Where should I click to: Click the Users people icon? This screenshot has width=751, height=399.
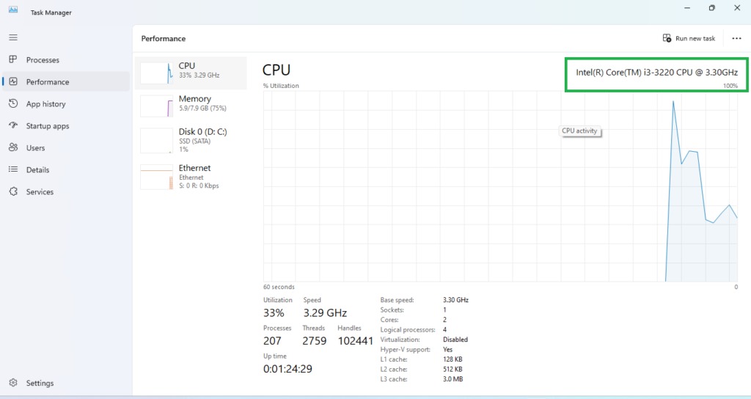(x=13, y=147)
